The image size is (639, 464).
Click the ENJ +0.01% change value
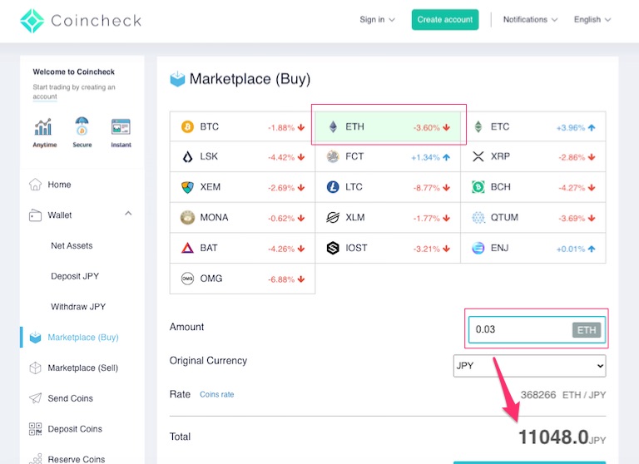coord(571,249)
